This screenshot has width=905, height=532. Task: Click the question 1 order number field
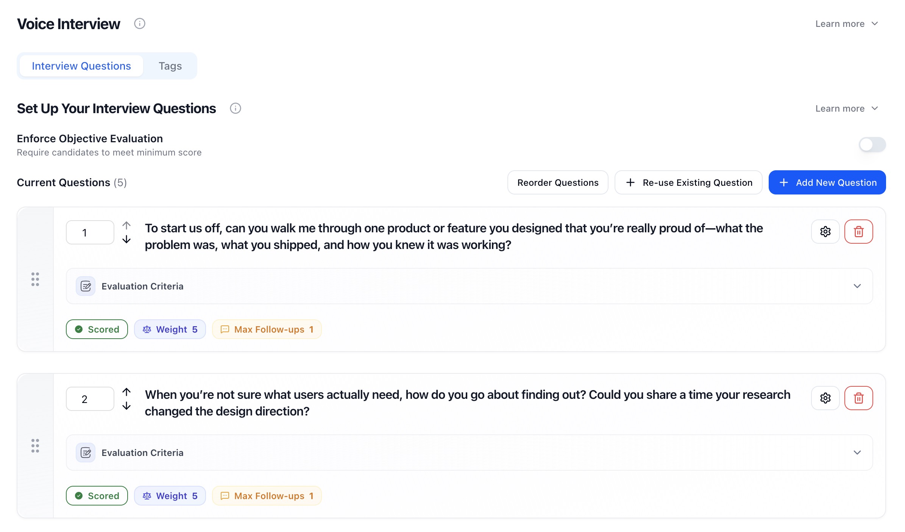(x=90, y=232)
